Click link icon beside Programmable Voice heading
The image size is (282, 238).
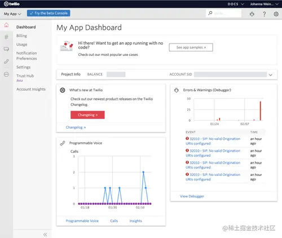pos(63,143)
